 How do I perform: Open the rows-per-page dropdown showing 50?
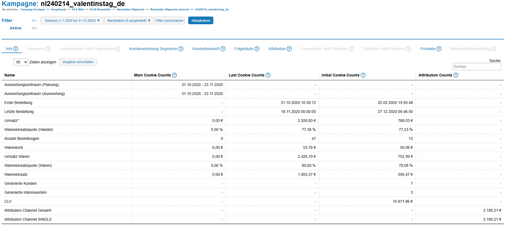(x=21, y=62)
